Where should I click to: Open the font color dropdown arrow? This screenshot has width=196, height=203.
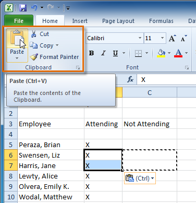click(187, 53)
